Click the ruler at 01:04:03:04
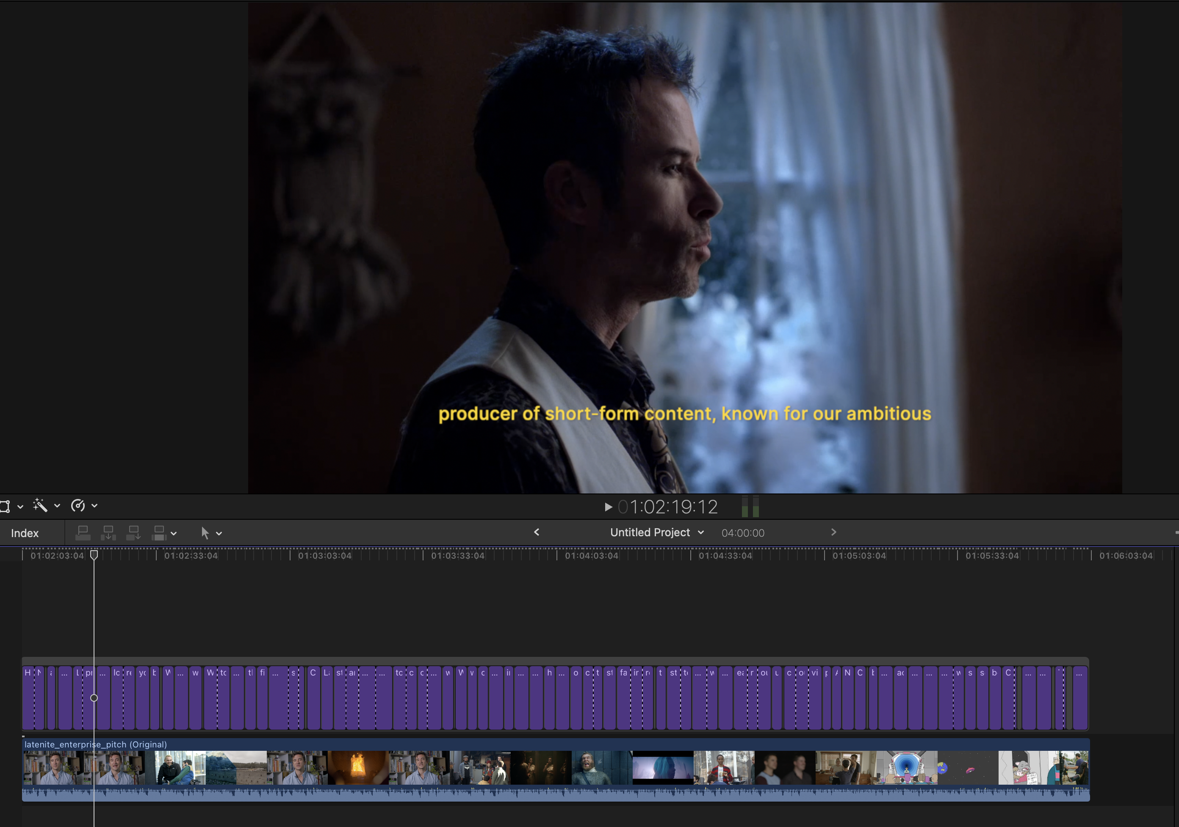The image size is (1179, 827). 557,555
